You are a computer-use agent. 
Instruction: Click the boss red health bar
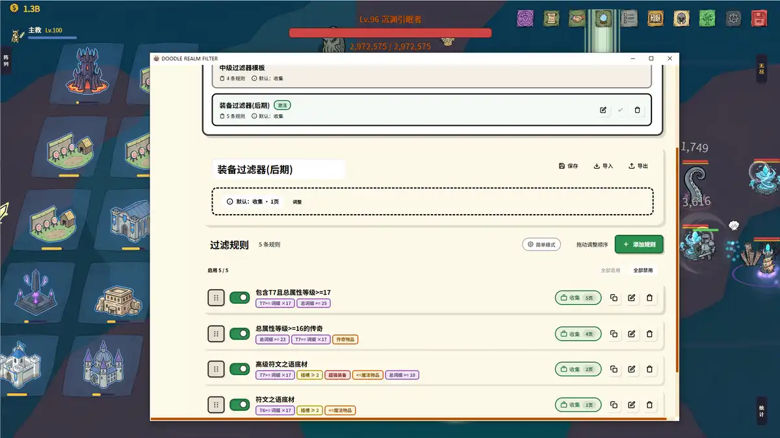390,32
